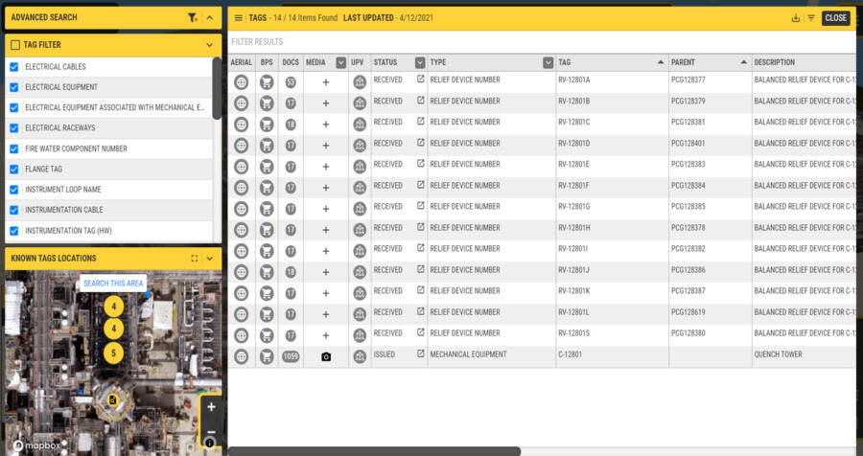This screenshot has height=456, width=863.
Task: Open the camera media icon for C-12801
Action: click(326, 356)
